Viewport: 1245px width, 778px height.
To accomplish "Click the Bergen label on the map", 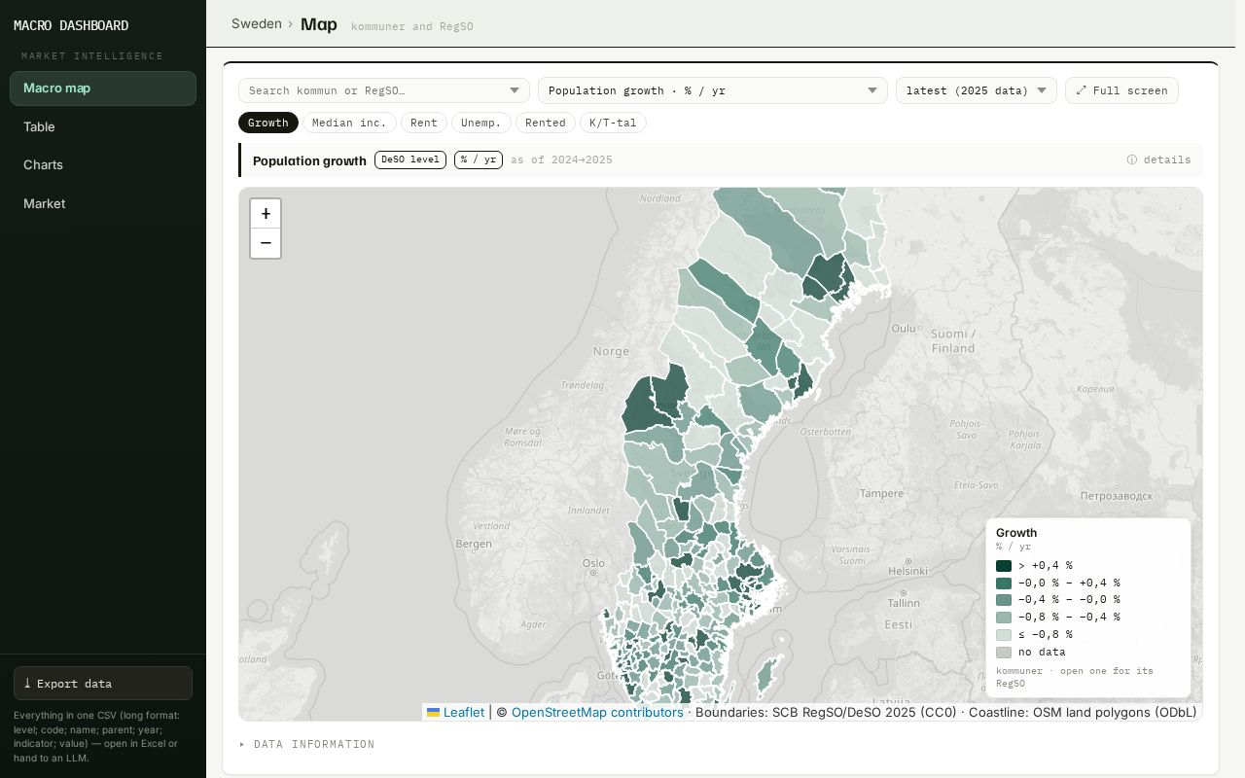I will point(474,544).
